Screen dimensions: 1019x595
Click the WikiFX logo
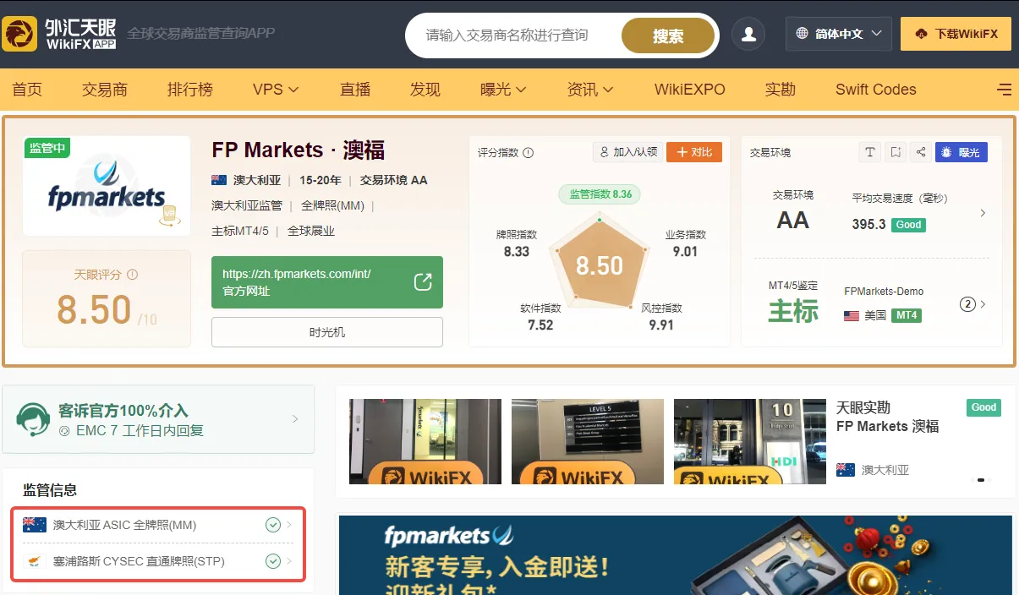pos(60,34)
